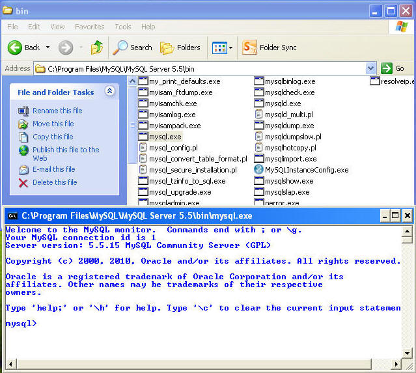Click Publish this file to the Web

point(66,154)
